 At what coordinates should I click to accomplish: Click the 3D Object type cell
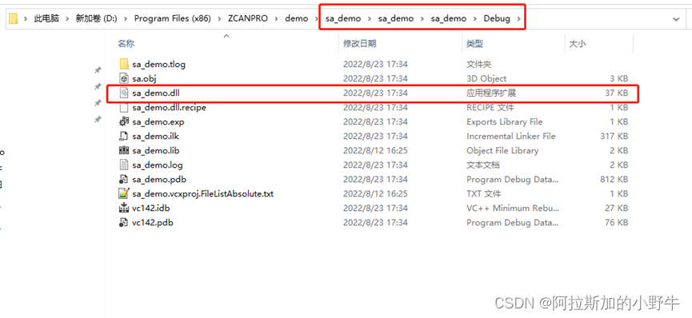point(486,79)
